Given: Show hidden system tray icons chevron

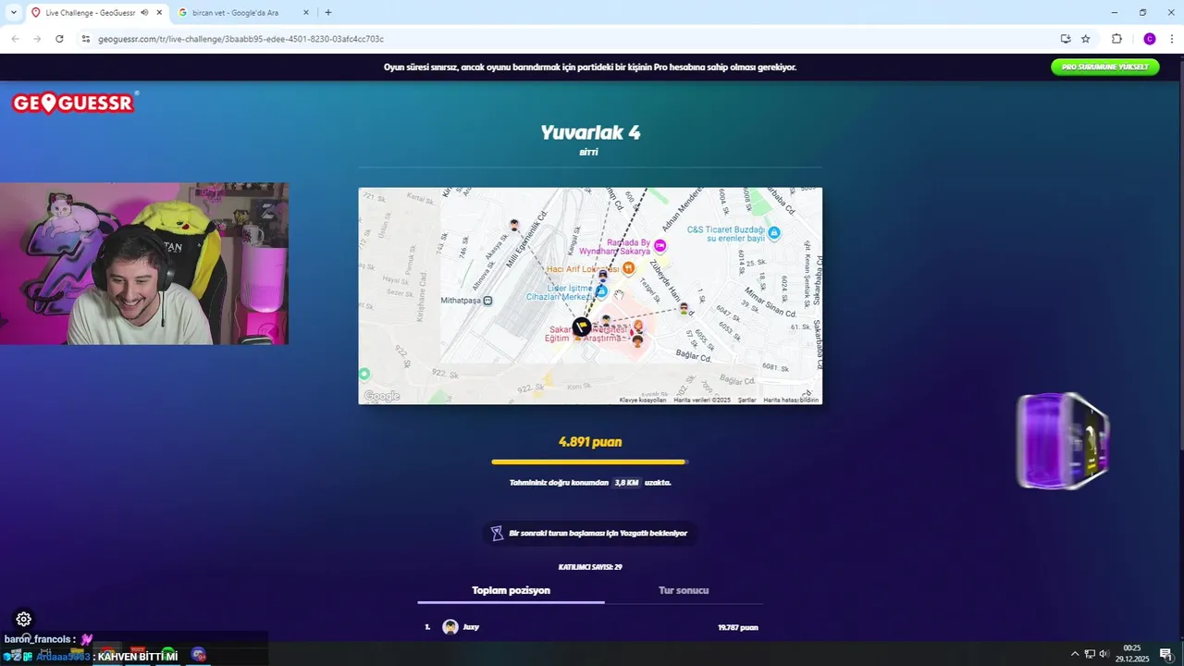Looking at the screenshot, I should tap(1075, 654).
